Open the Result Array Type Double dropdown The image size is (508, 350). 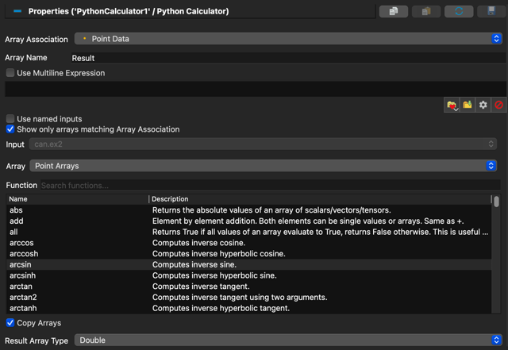coord(288,340)
